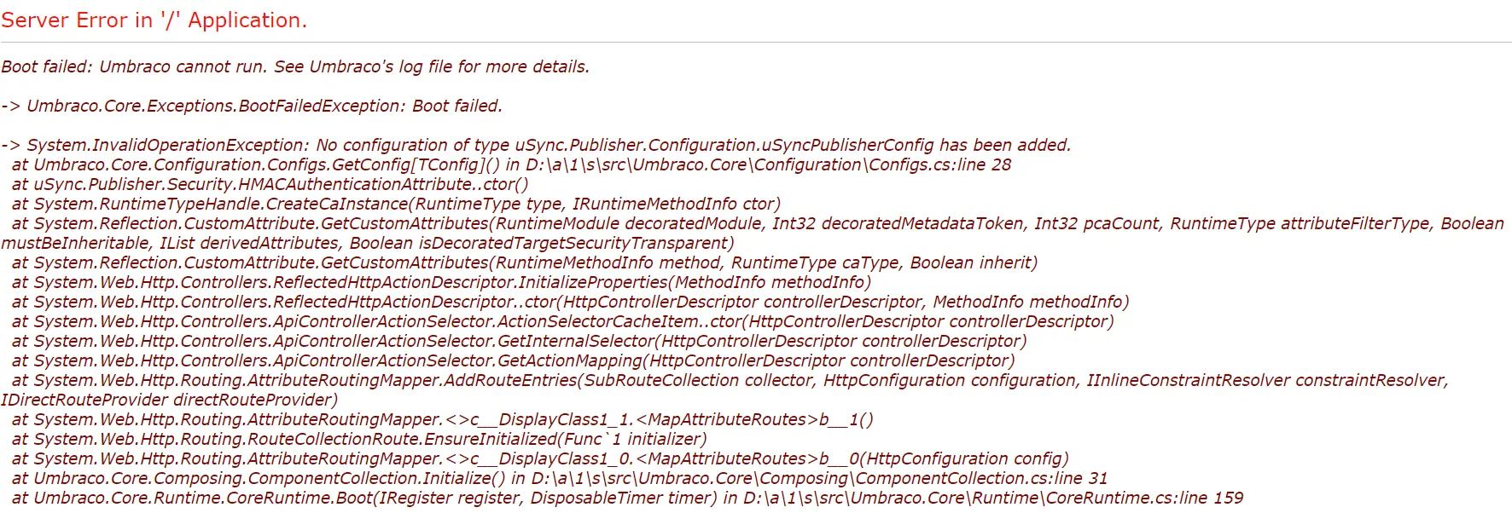Click the ComponentCollection.Initialize() stack line
Image resolution: width=1512 pixels, height=513 pixels.
tap(559, 478)
